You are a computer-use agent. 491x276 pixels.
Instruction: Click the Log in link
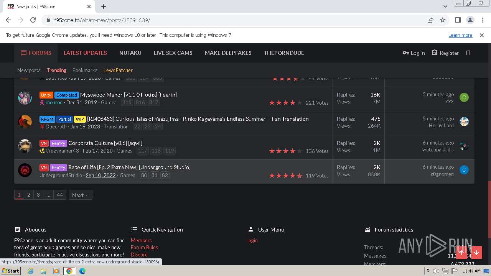coord(414,53)
